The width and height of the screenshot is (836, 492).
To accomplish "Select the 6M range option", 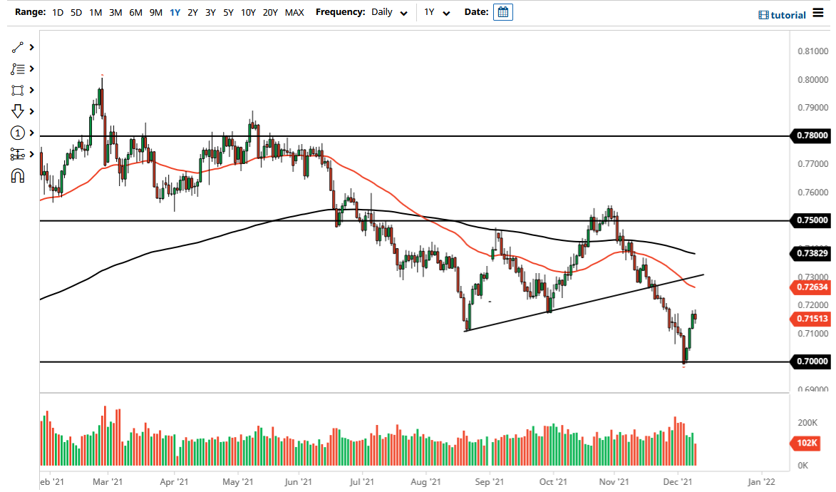I will point(135,12).
